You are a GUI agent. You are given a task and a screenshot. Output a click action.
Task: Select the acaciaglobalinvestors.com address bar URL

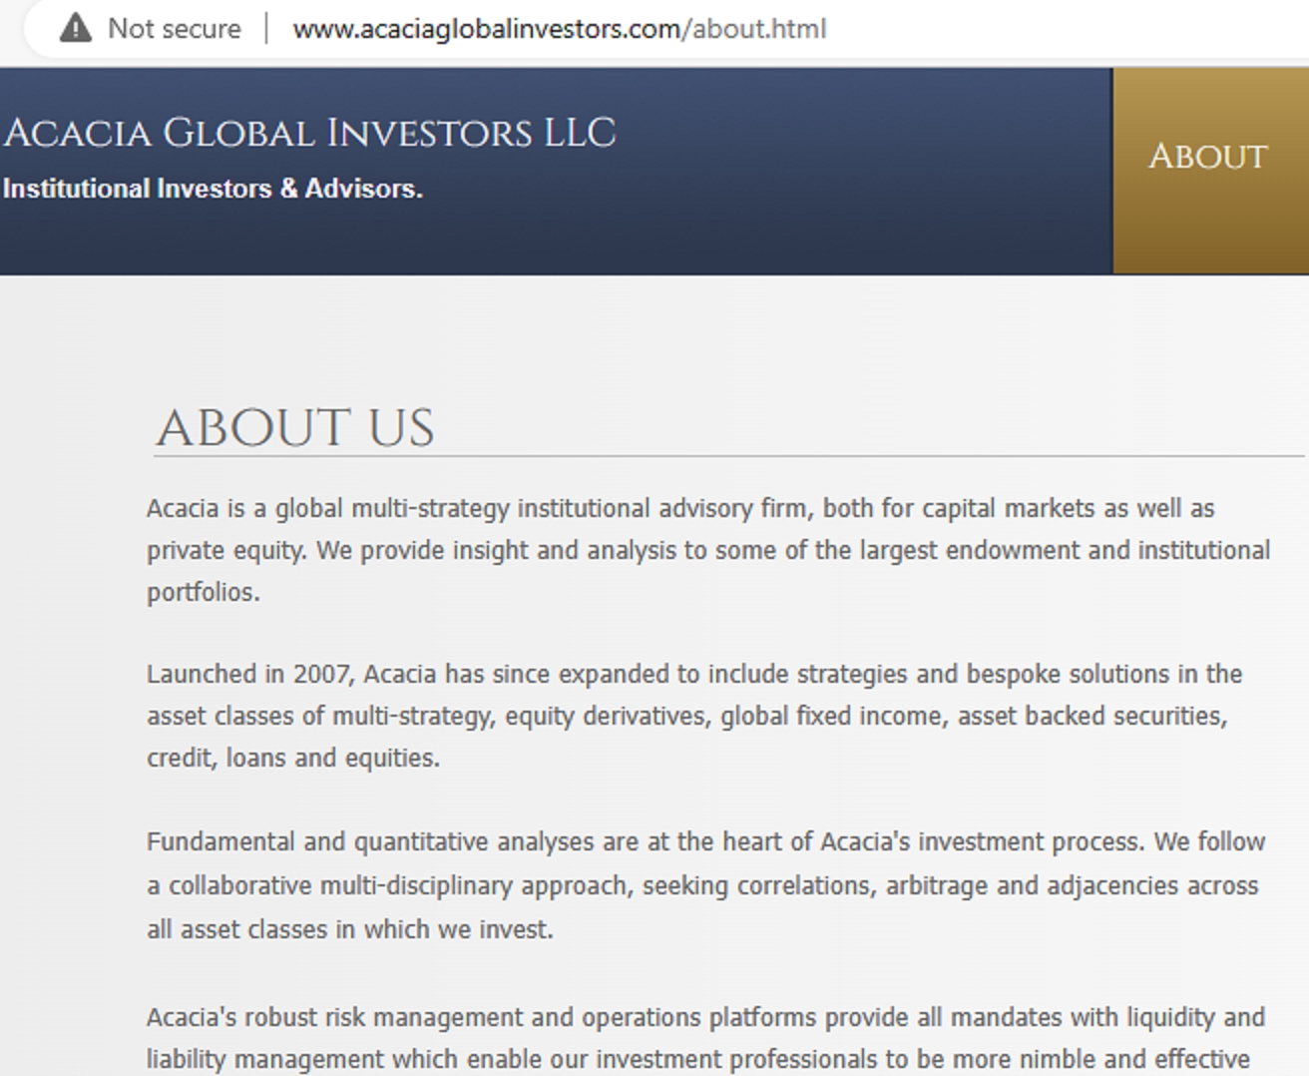click(560, 29)
